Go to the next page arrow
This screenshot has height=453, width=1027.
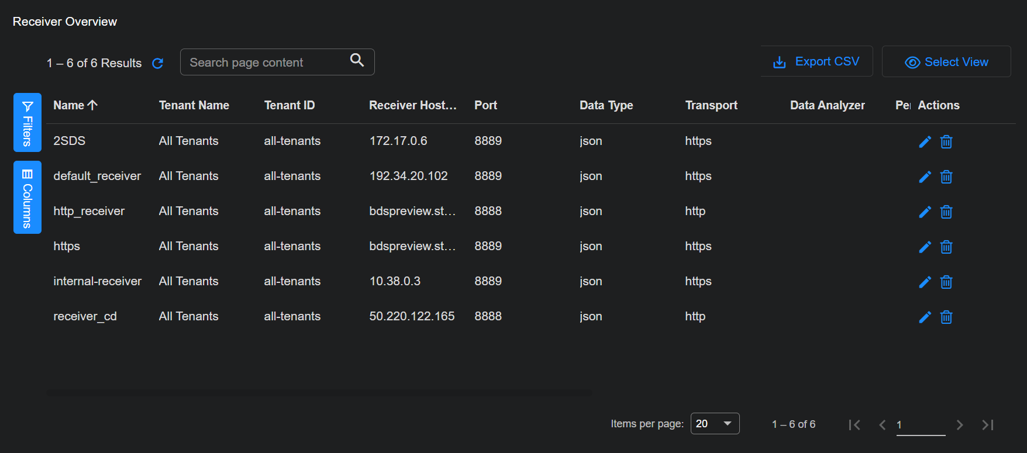[959, 425]
